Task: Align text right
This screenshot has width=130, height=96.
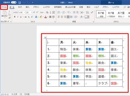Action: point(65,17)
